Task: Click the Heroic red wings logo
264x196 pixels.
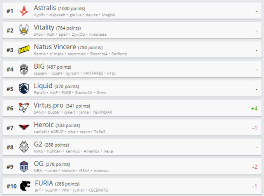Action: coord(24,127)
